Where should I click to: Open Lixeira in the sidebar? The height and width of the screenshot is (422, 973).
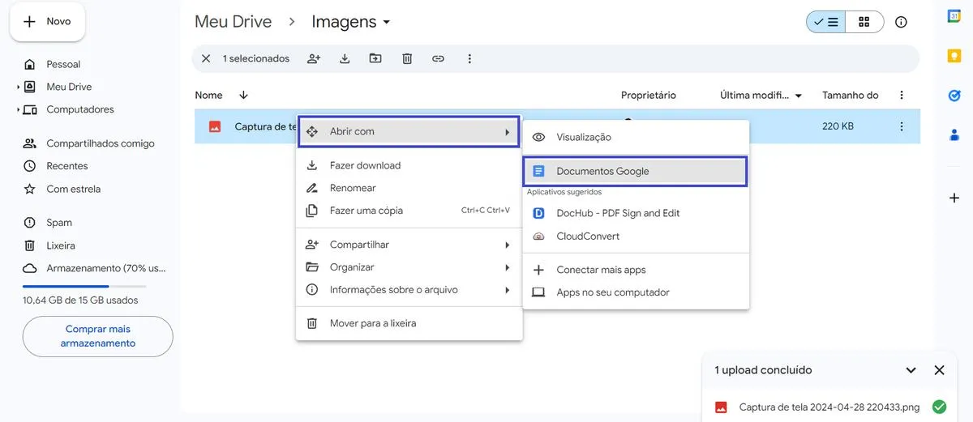point(60,245)
